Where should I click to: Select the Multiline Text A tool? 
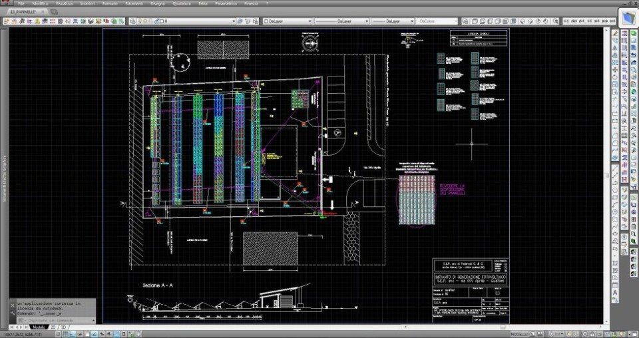coord(616,293)
